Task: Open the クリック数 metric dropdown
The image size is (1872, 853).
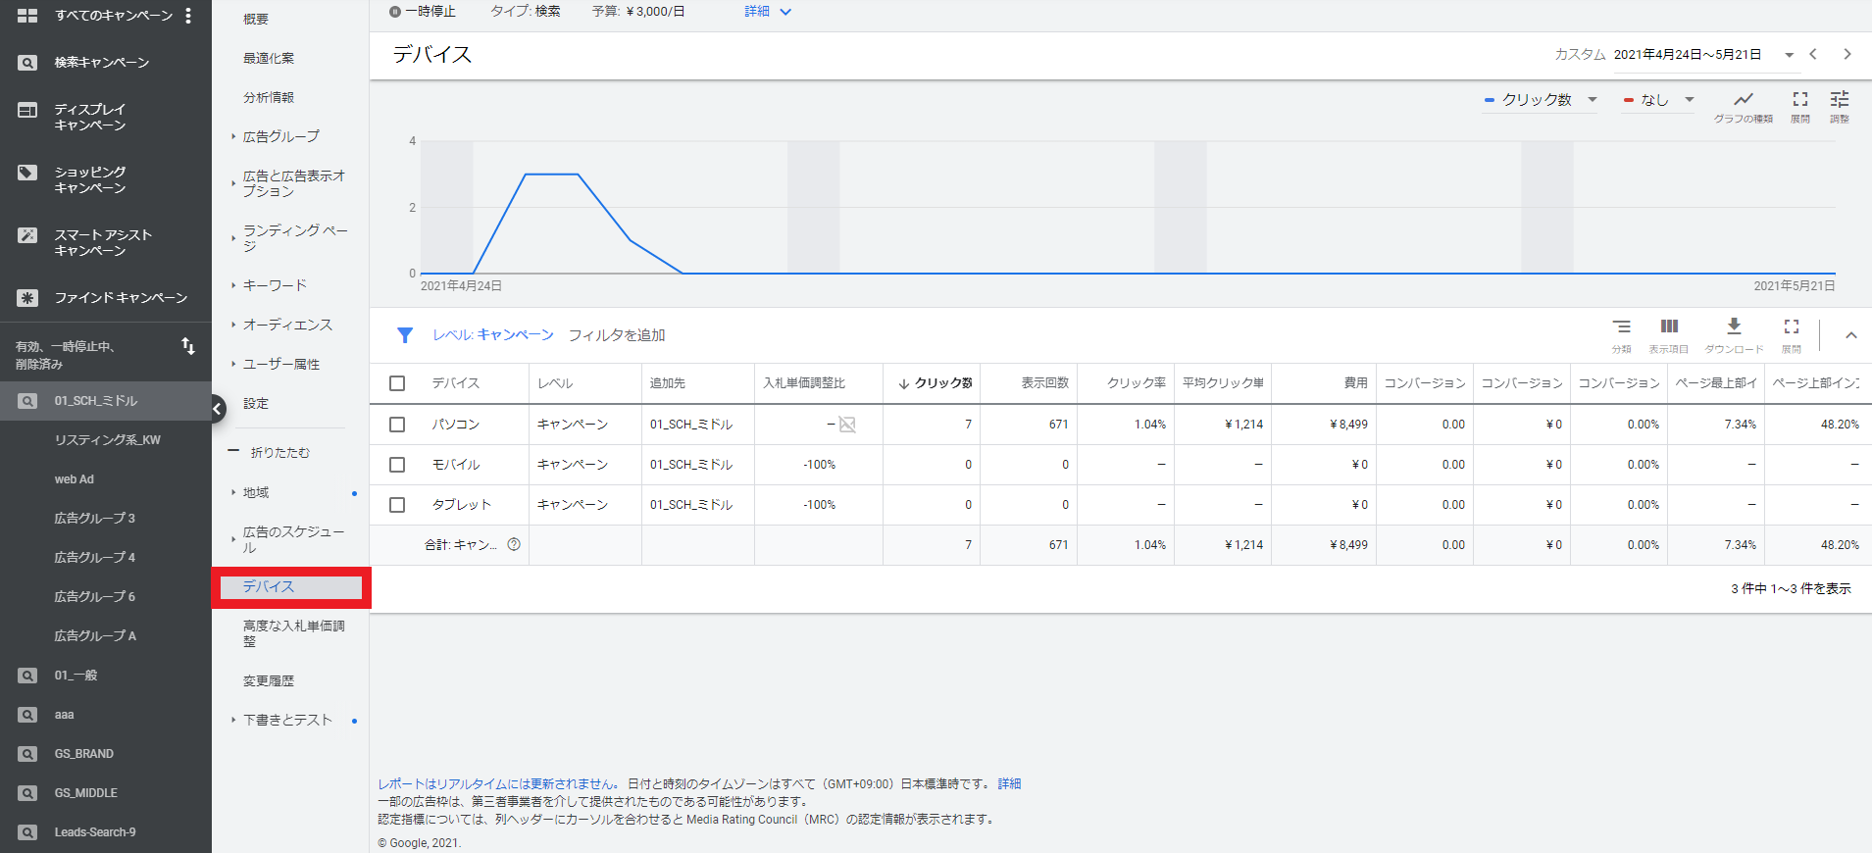Action: pyautogui.click(x=1541, y=100)
